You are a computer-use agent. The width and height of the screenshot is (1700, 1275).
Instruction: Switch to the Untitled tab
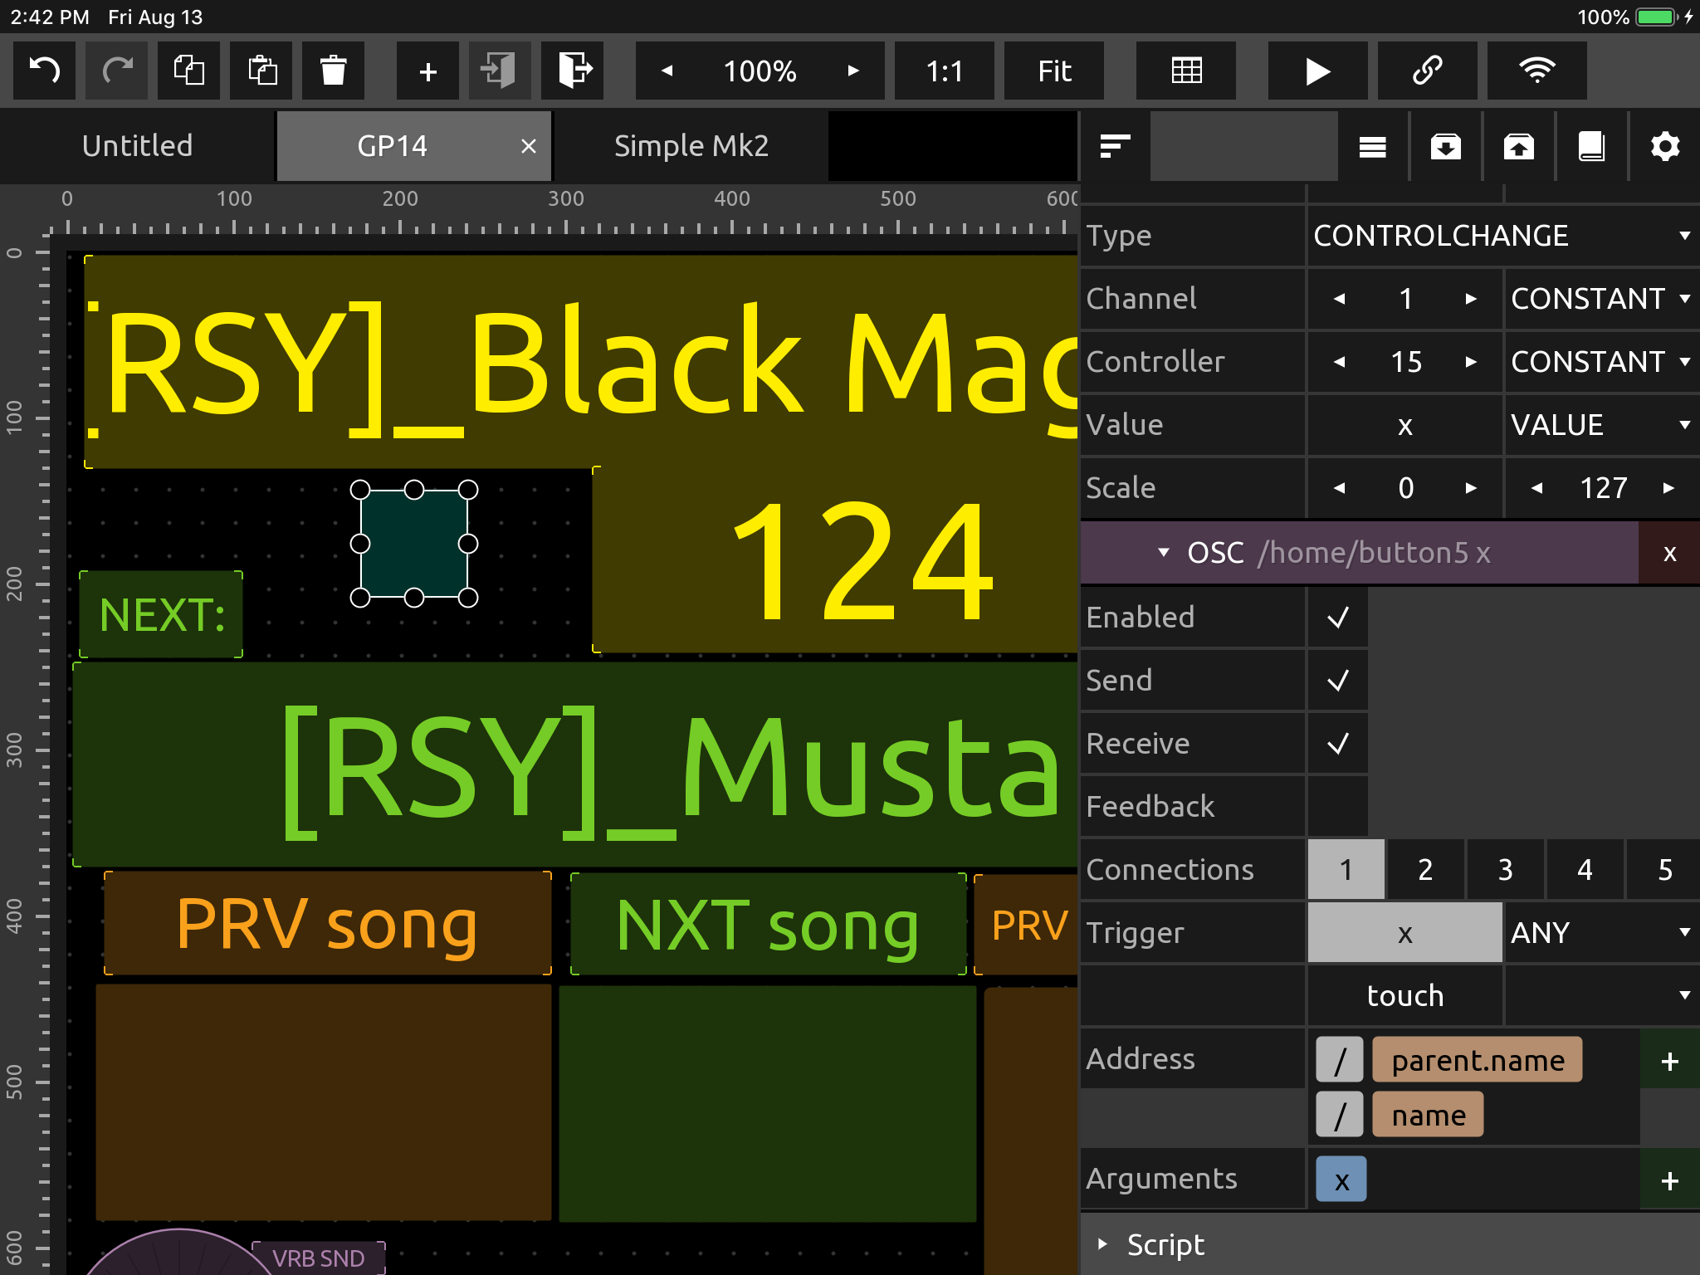[x=137, y=146]
